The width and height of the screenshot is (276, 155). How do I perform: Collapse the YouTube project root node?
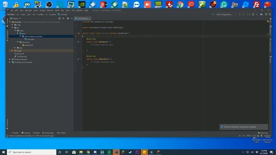click(x=10, y=22)
